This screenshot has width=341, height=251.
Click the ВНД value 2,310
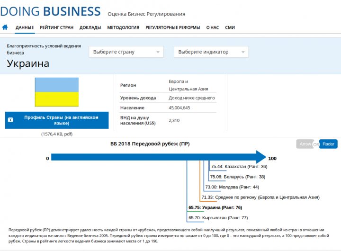[x=174, y=120]
